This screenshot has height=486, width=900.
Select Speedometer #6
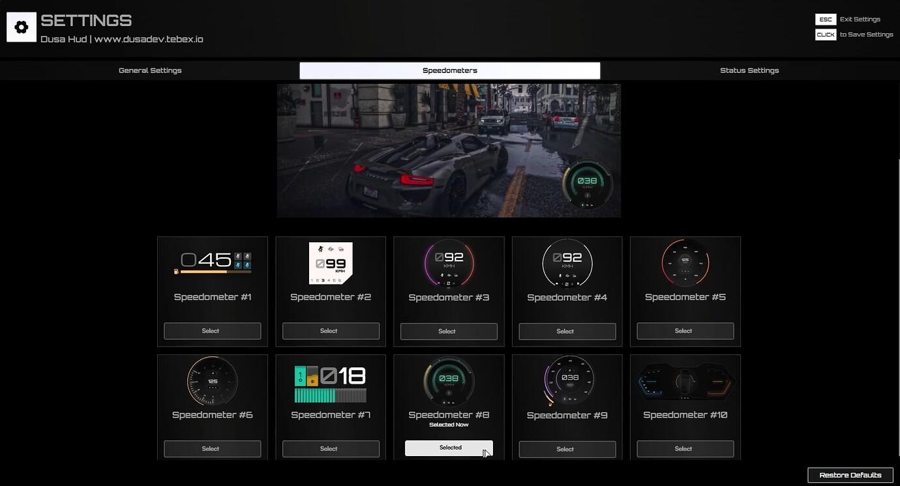[x=211, y=449]
